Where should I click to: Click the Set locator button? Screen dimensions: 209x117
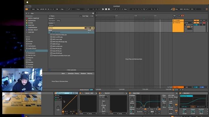point(174,16)
